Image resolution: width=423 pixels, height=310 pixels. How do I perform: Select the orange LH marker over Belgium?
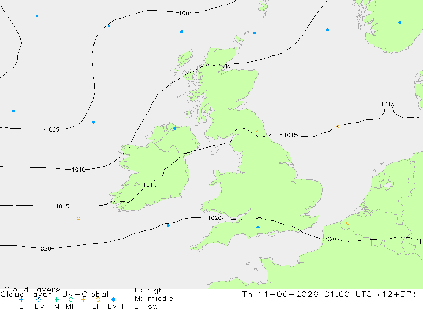point(348,223)
